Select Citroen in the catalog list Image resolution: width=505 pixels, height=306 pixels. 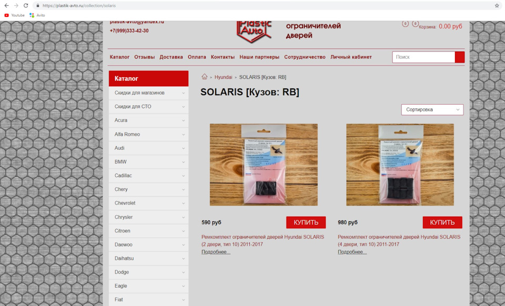148,231
